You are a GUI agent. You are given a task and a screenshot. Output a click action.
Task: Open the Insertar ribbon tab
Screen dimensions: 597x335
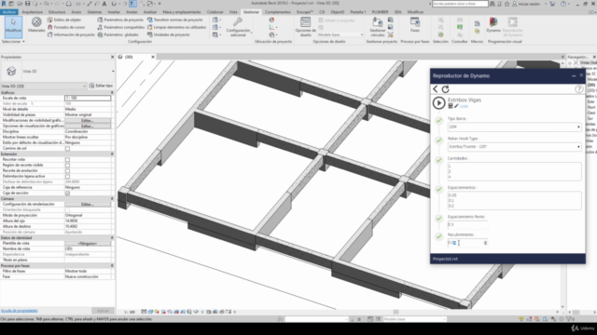click(114, 12)
